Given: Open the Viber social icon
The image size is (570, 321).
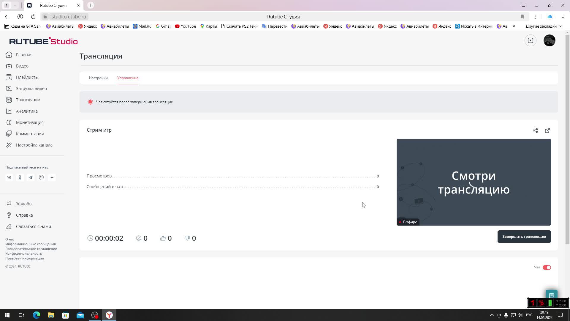Looking at the screenshot, I should 41,177.
